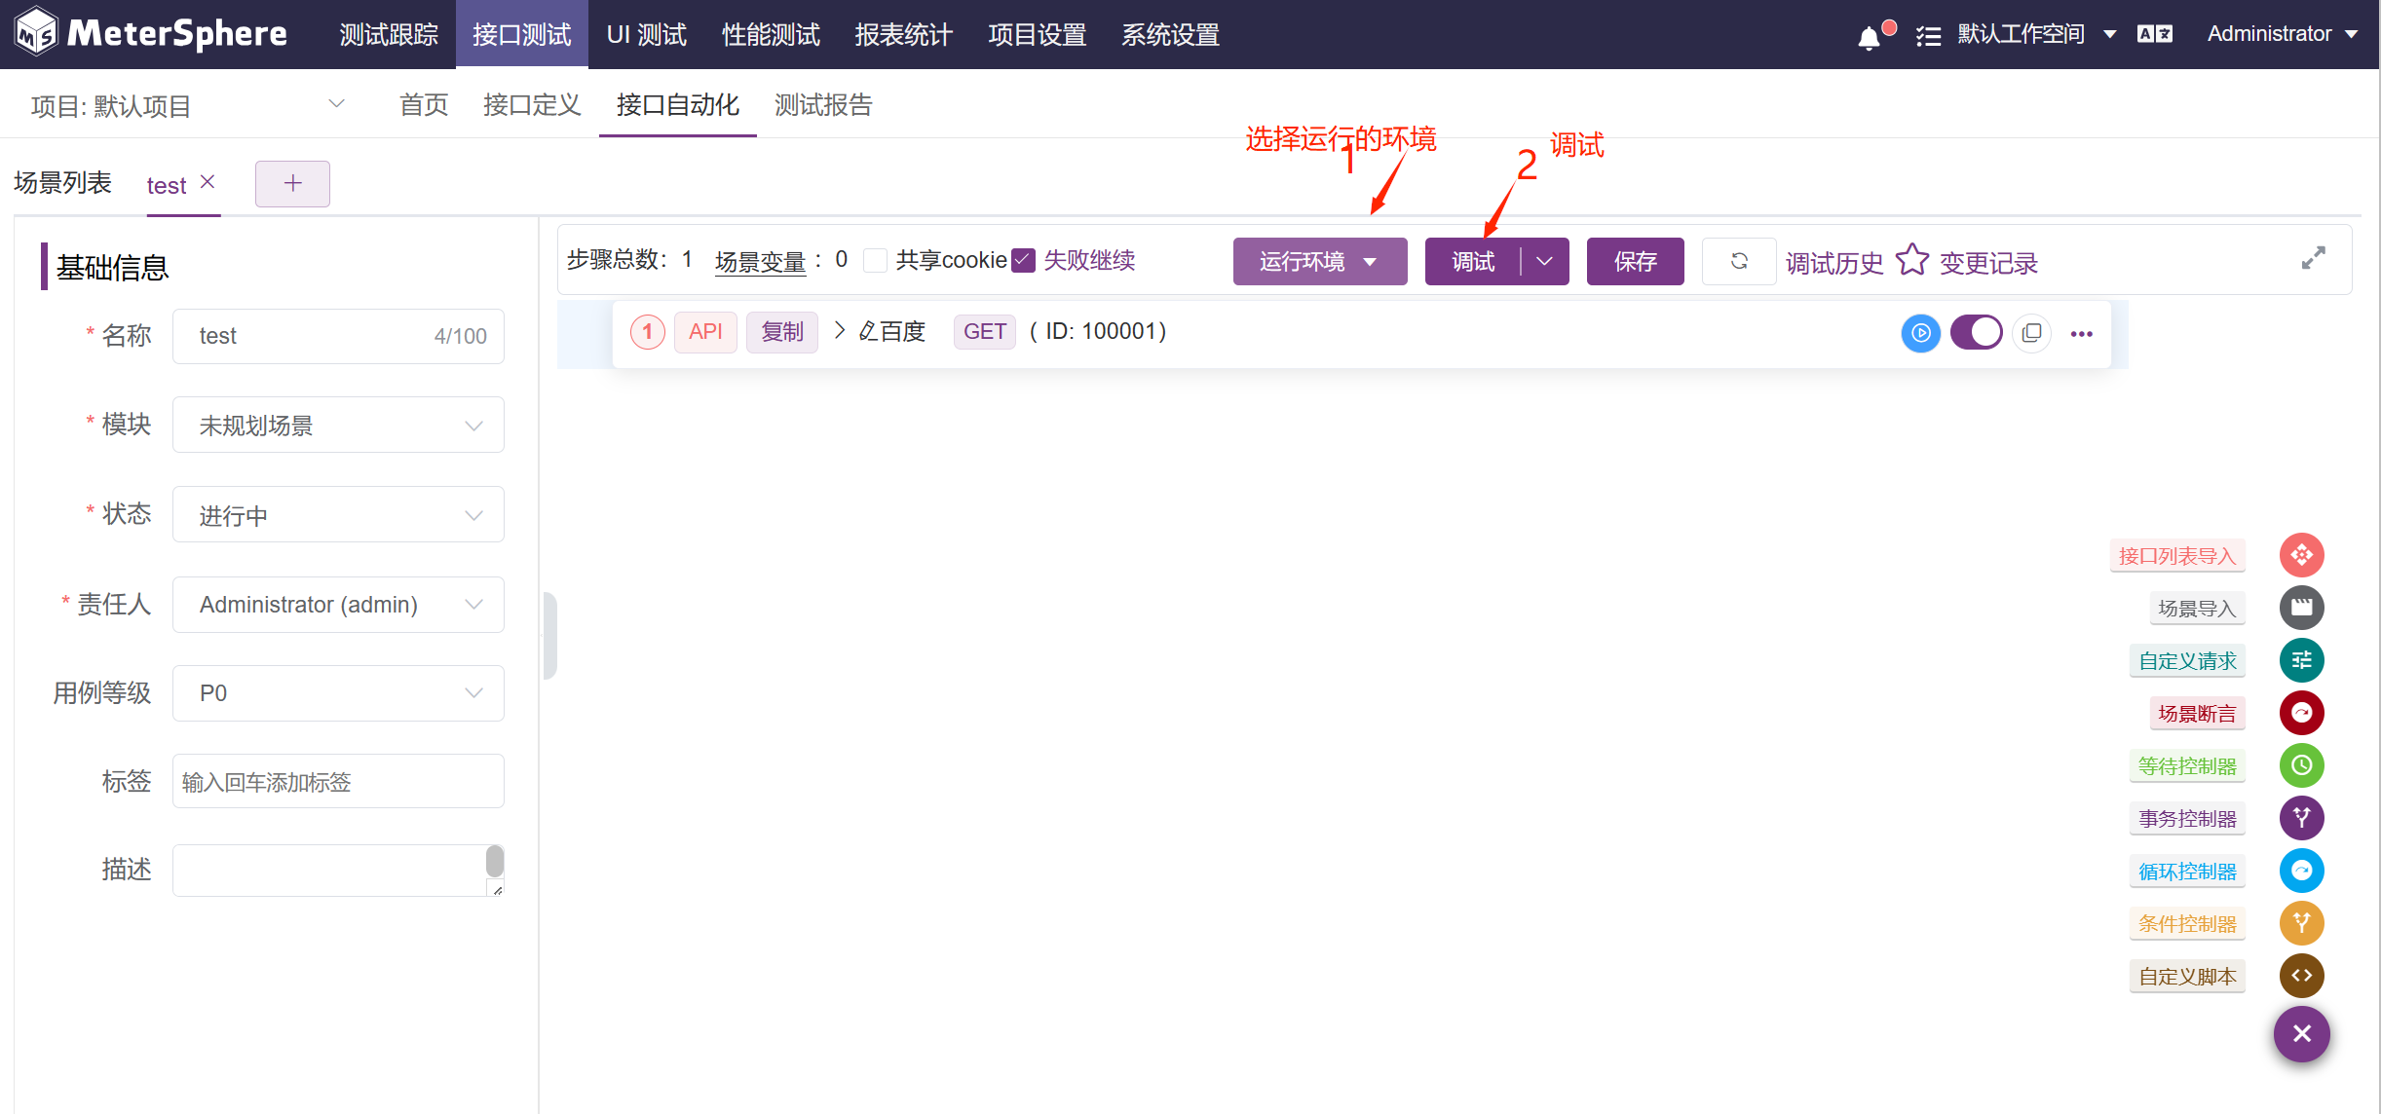This screenshot has width=2381, height=1114.
Task: Uncheck the 失败继续 checkbox
Action: tap(1023, 261)
